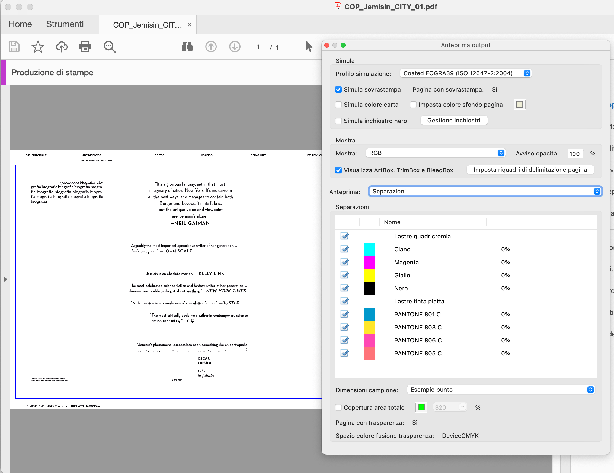614x473 pixels.
Task: Open the Print dialog icon
Action: 85,47
